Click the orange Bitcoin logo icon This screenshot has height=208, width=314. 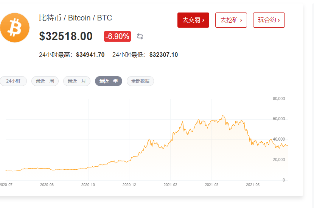point(15,28)
